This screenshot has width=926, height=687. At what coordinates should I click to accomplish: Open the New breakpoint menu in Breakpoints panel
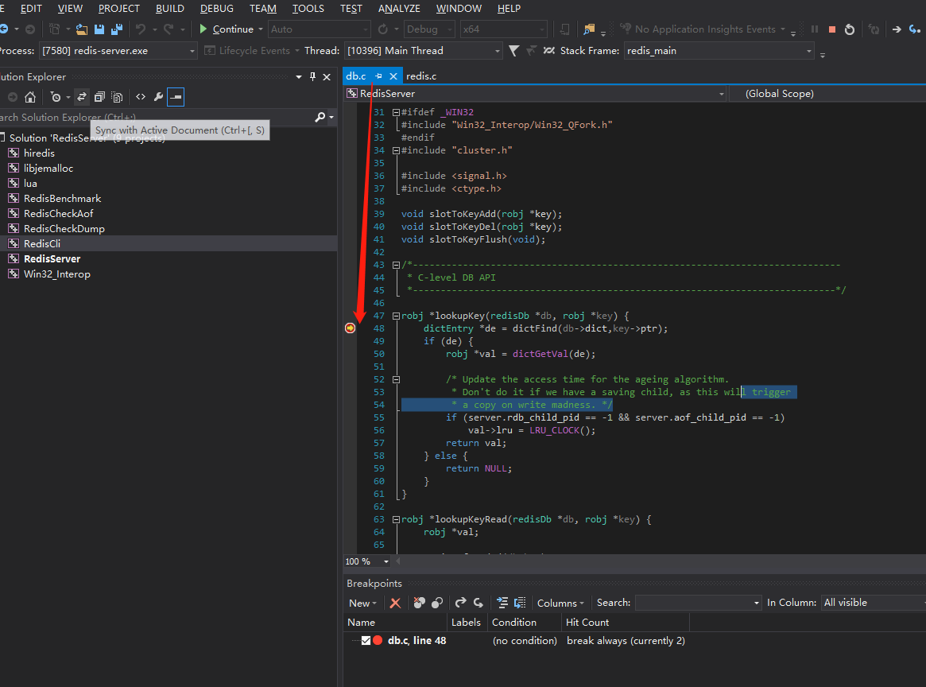pos(362,603)
